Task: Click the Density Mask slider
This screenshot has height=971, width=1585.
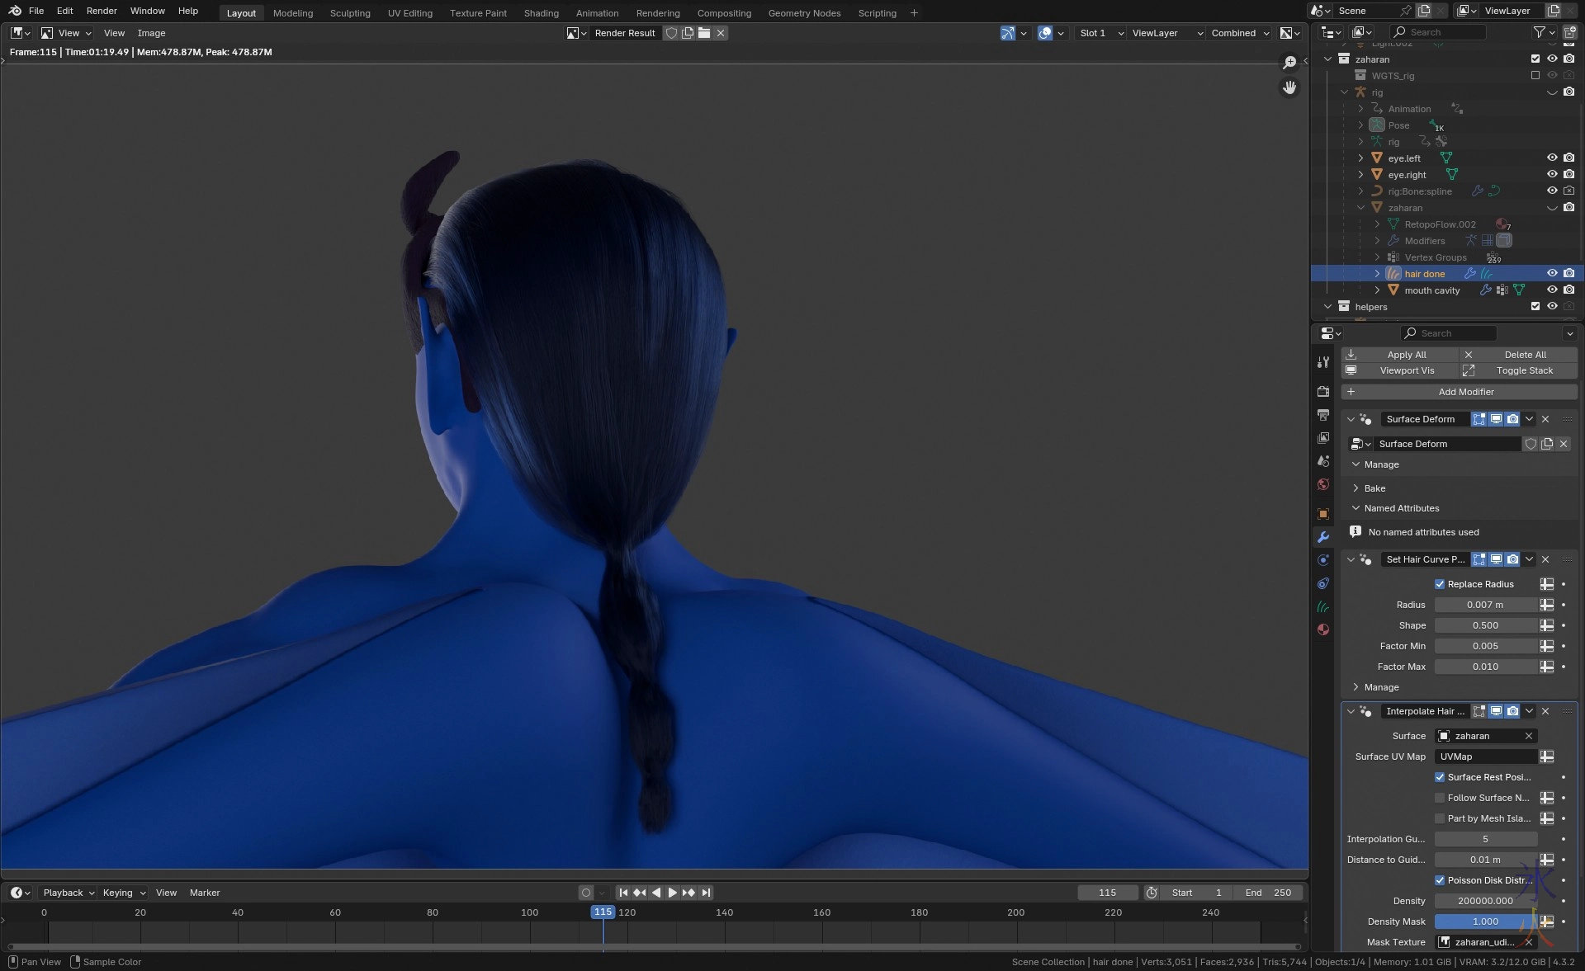Action: click(x=1485, y=922)
